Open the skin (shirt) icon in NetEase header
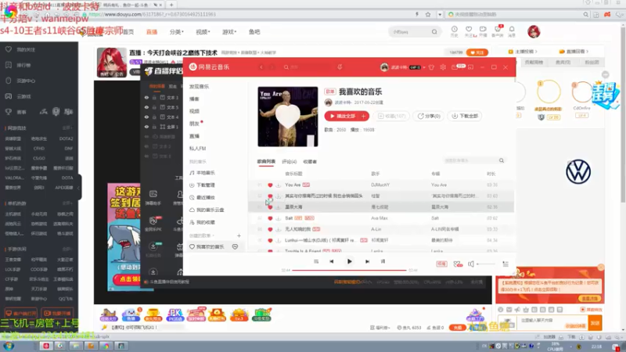The height and width of the screenshot is (352, 626). [431, 67]
